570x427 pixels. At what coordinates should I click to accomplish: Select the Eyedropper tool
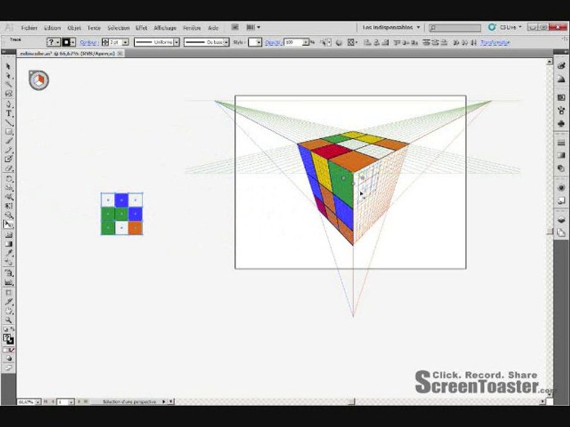click(9, 253)
